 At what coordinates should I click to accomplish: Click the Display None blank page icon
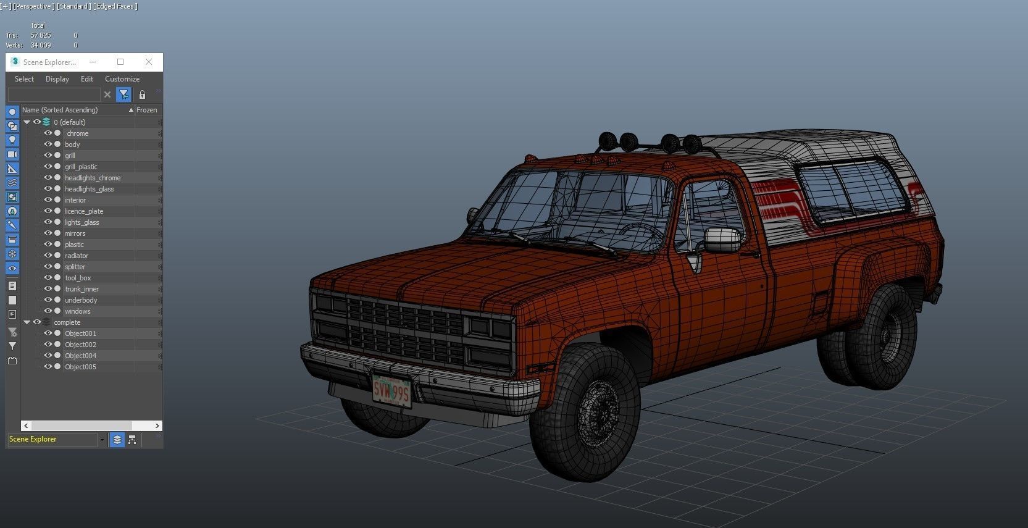(12, 300)
